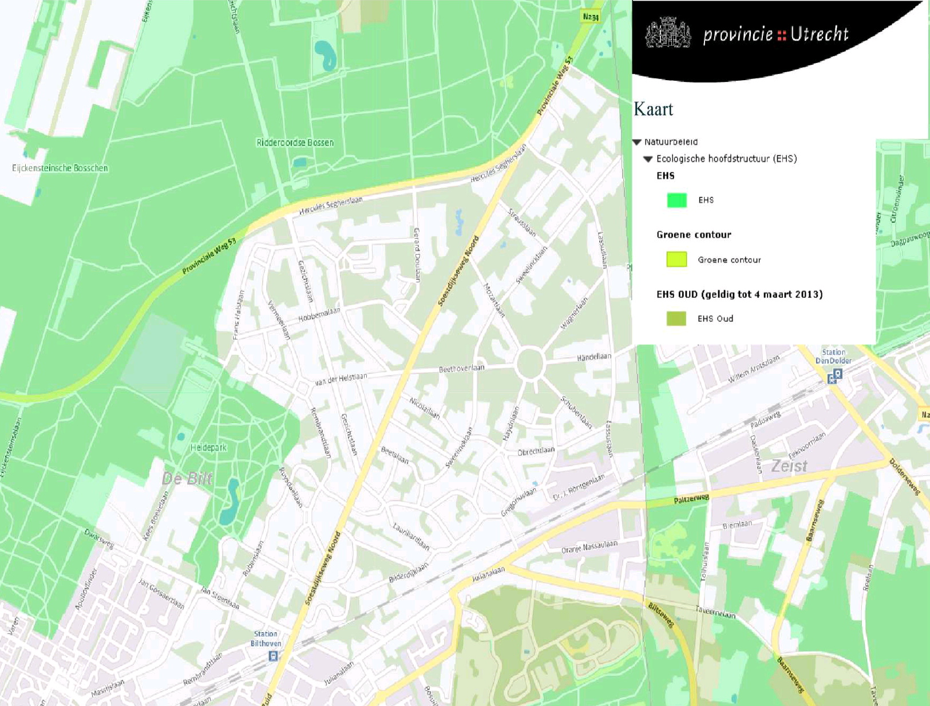Click the N234 road shield marker

pos(591,17)
